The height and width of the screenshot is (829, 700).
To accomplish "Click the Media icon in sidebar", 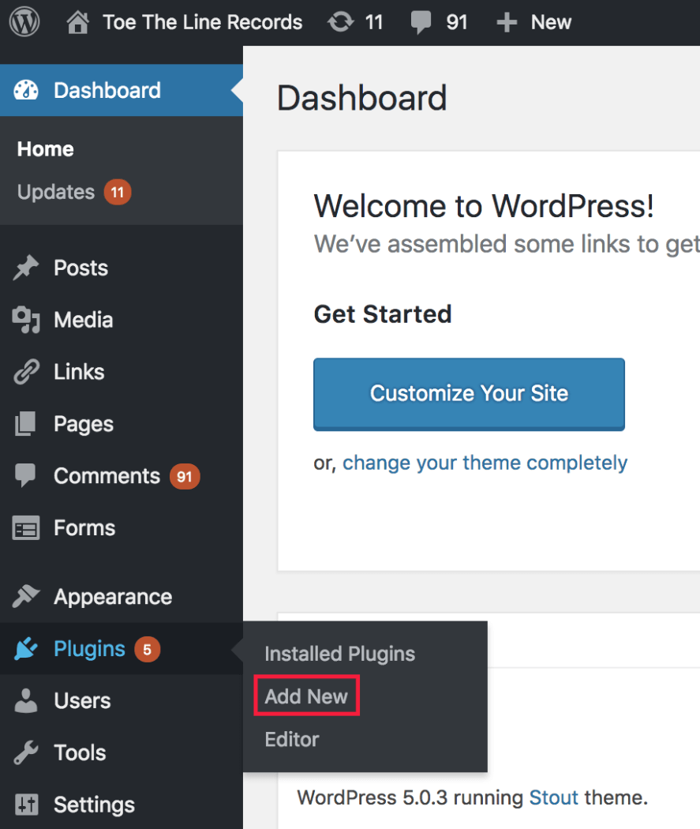I will point(26,320).
